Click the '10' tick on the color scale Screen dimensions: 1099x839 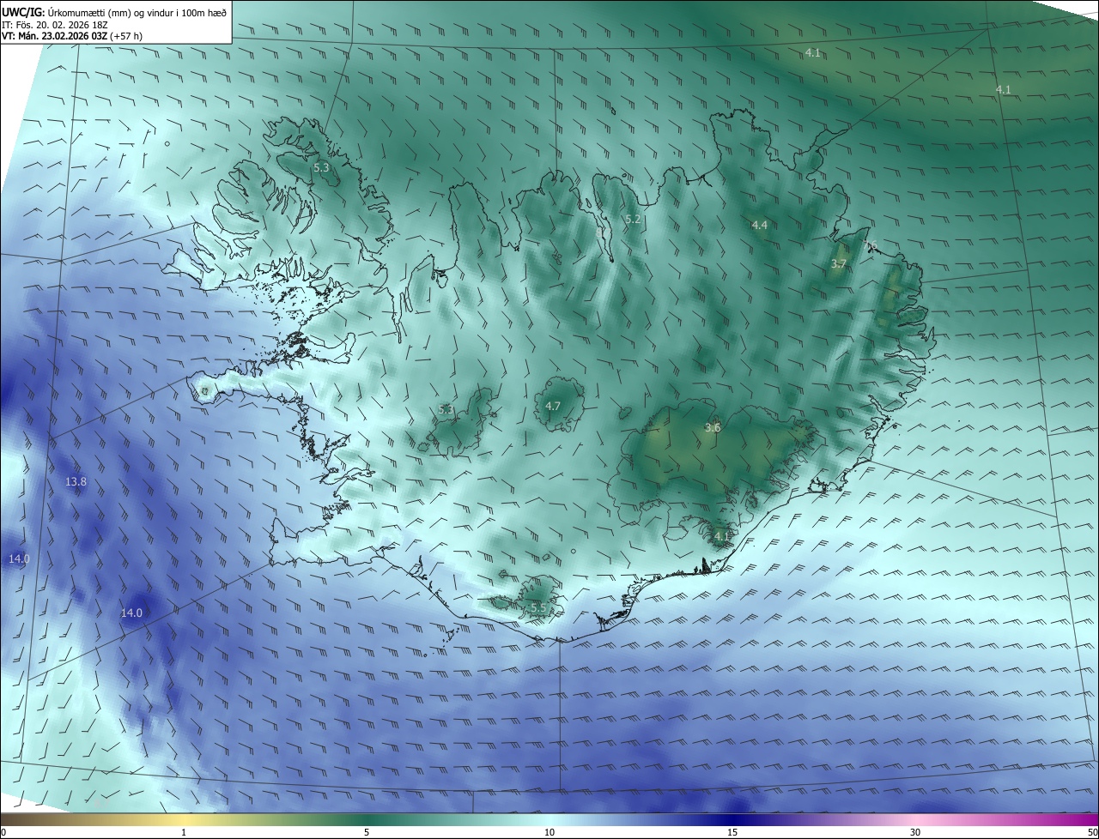click(x=549, y=832)
